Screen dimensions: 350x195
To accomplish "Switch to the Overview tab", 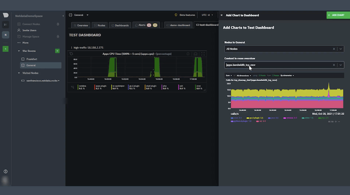I will pyautogui.click(x=80, y=25).
